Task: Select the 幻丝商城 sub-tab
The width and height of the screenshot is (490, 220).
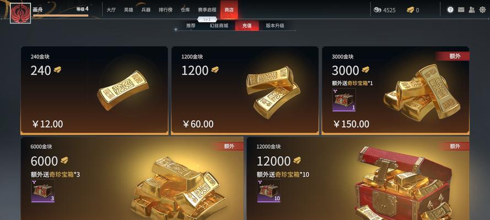Action: pyautogui.click(x=219, y=25)
